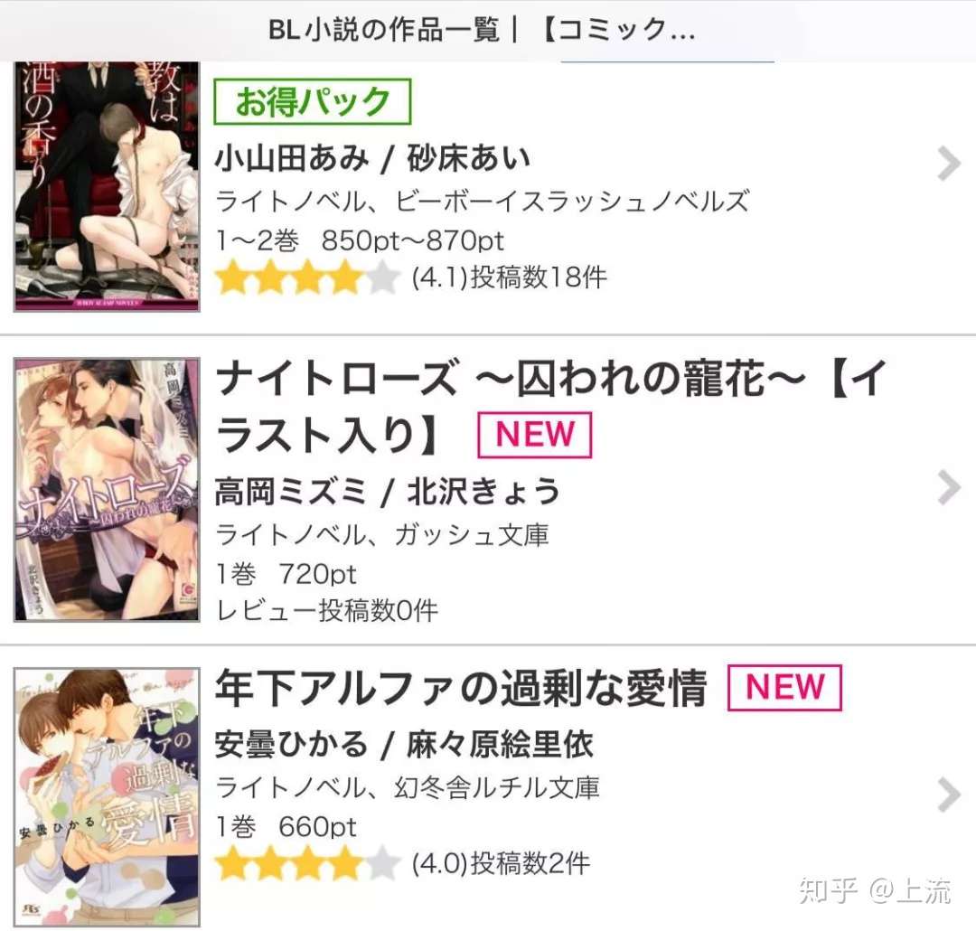Click the NEW badge next to ナイトローズ
Viewport: 976px width, 931px height.
click(x=535, y=435)
